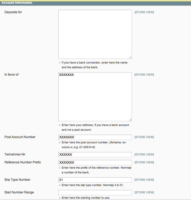Click STORE VIEW label beside Reference Number Prefix
Screen dimensions: 191x200
(x=144, y=162)
